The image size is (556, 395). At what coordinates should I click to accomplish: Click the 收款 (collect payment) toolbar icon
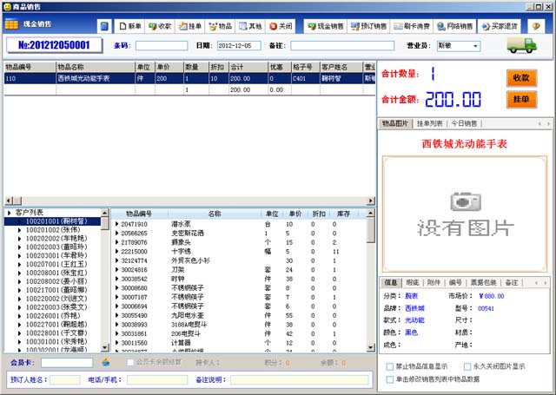click(159, 27)
